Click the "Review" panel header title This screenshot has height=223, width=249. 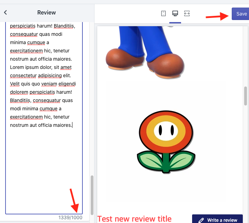[46, 12]
